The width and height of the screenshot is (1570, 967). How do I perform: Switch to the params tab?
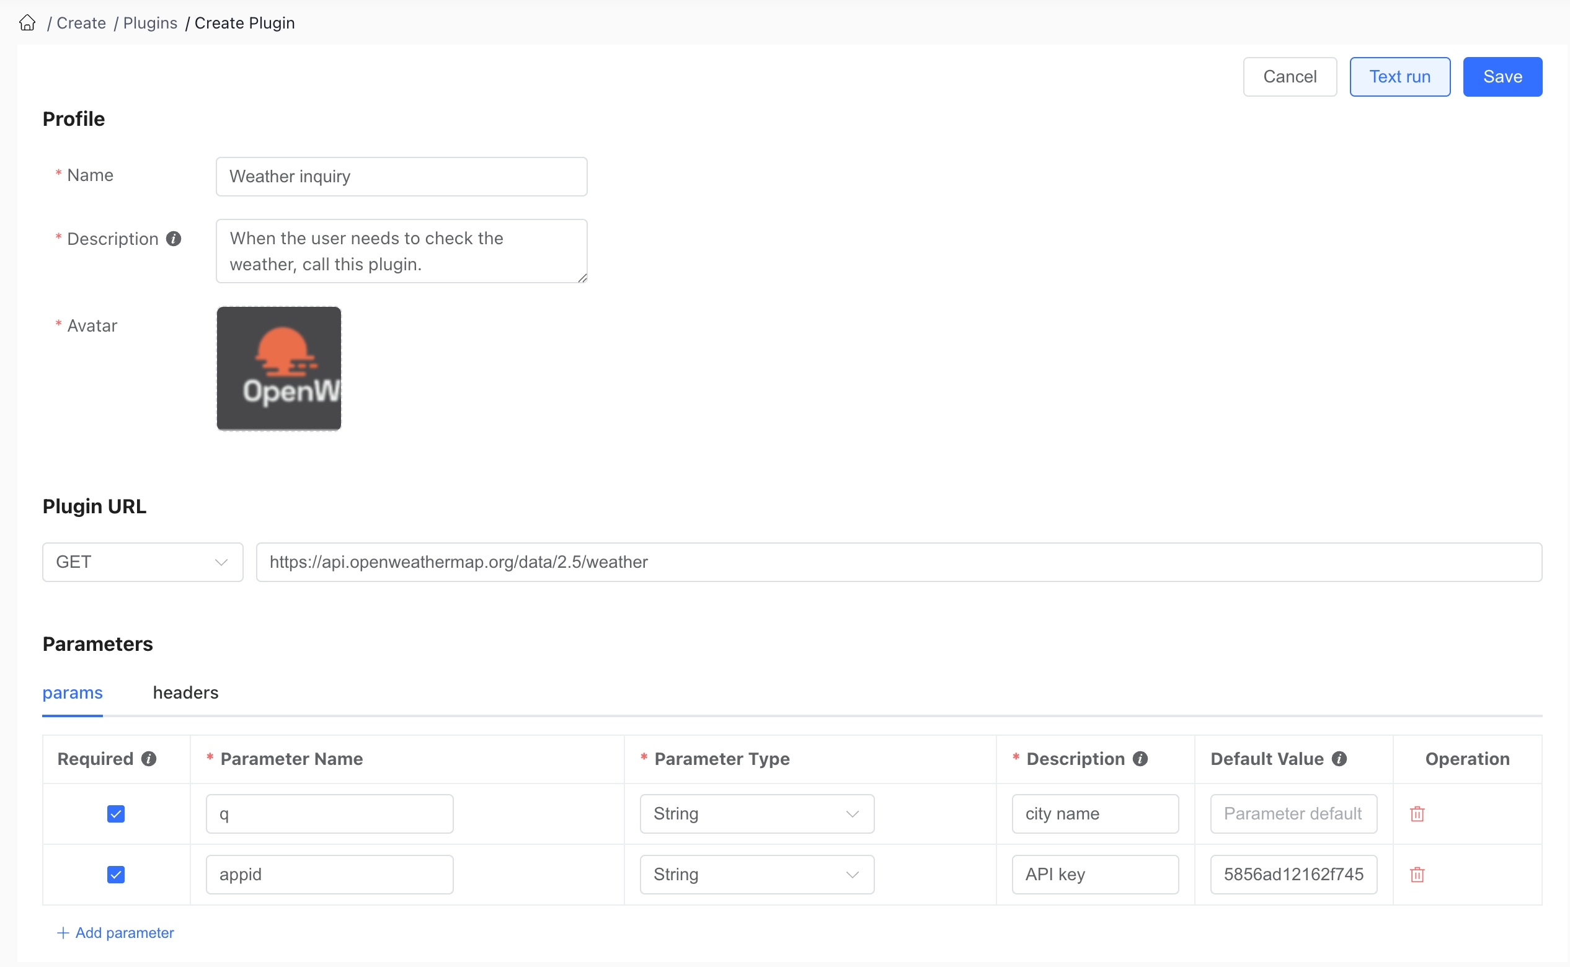(x=73, y=692)
